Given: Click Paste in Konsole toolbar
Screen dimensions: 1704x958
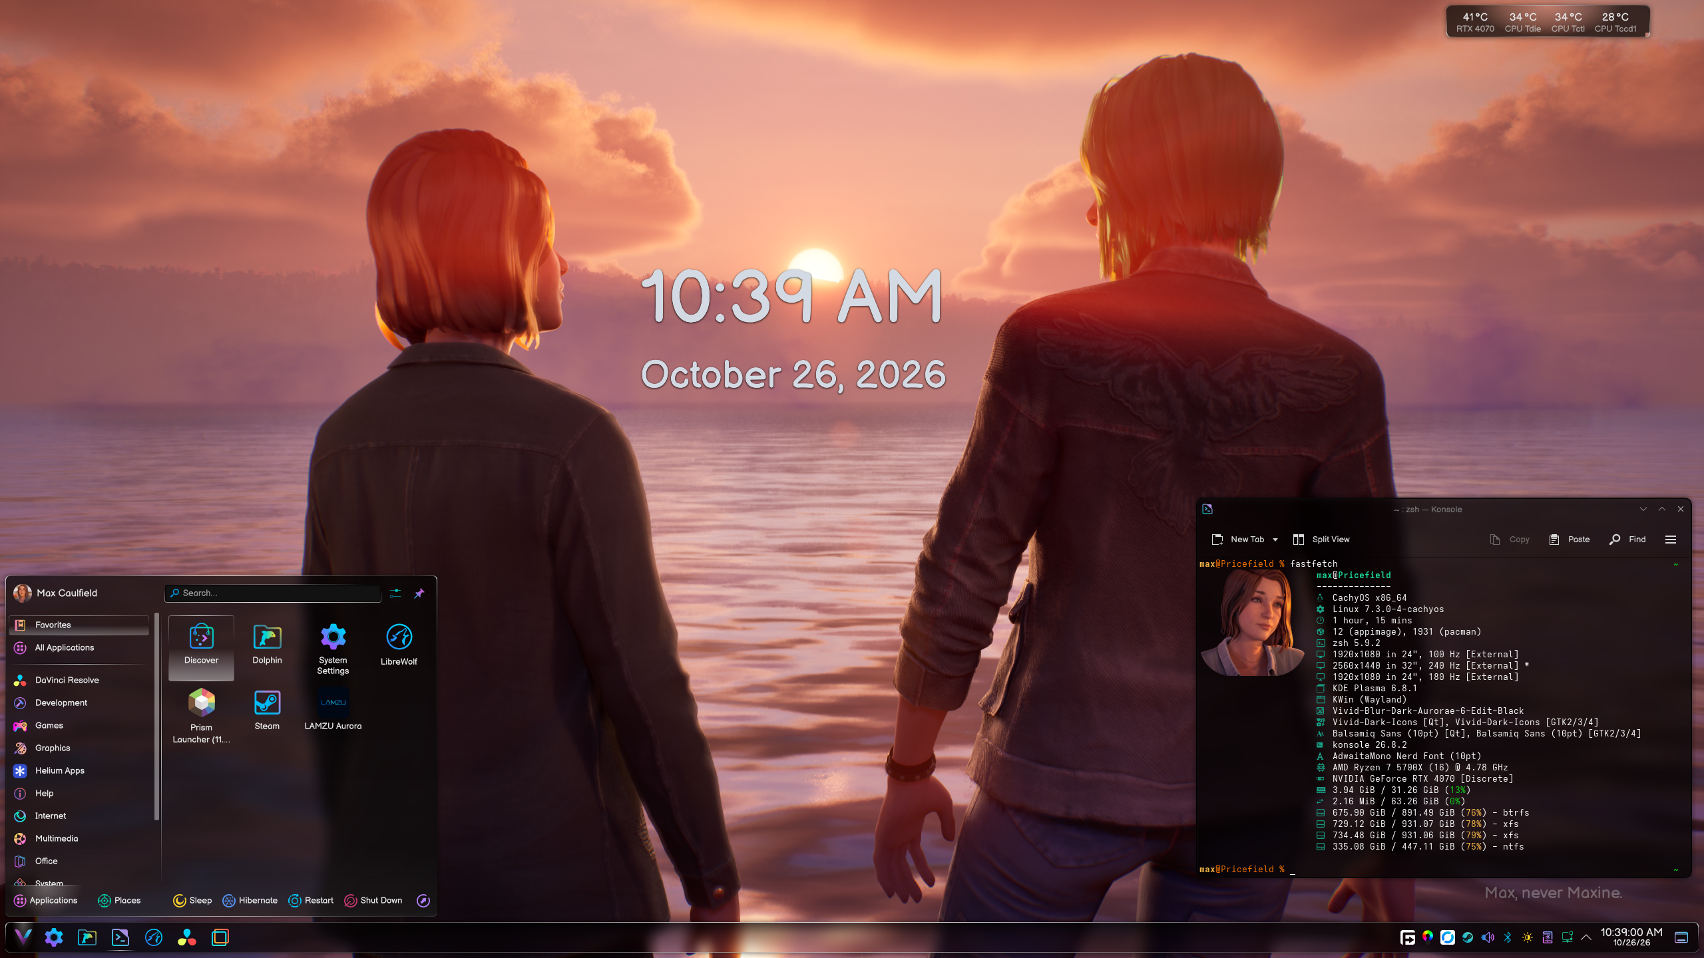Looking at the screenshot, I should (x=1570, y=540).
